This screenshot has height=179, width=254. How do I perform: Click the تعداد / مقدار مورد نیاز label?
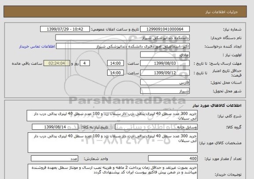(x=223, y=159)
